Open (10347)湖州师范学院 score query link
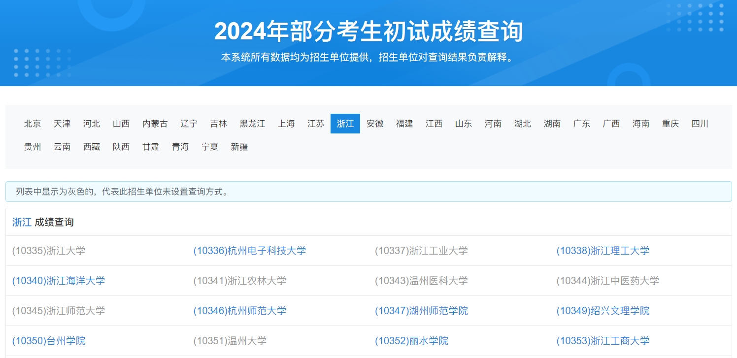 421,311
